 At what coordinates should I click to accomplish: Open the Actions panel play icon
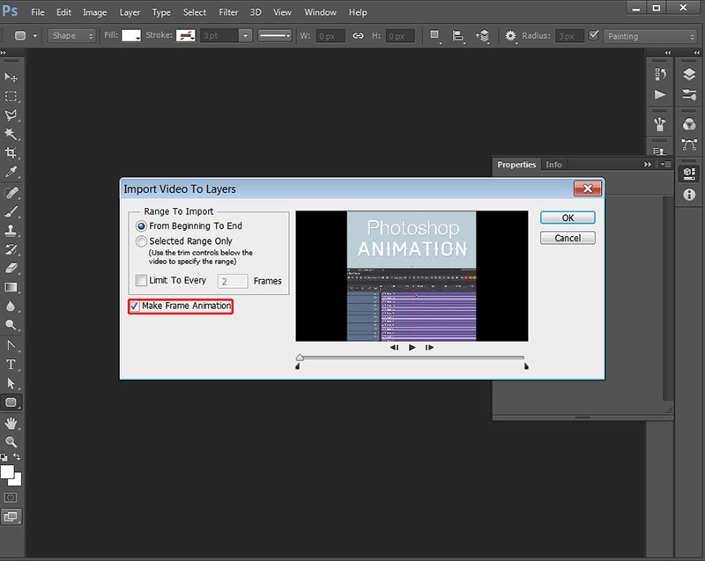pyautogui.click(x=660, y=94)
